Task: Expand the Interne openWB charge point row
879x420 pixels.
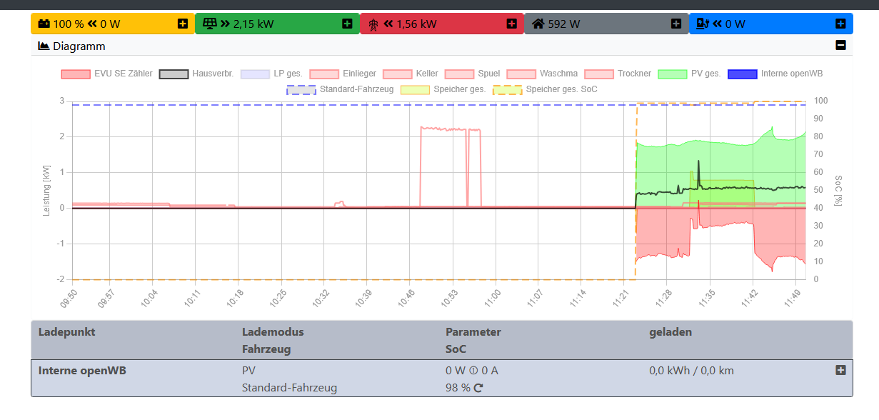Action: 840,370
